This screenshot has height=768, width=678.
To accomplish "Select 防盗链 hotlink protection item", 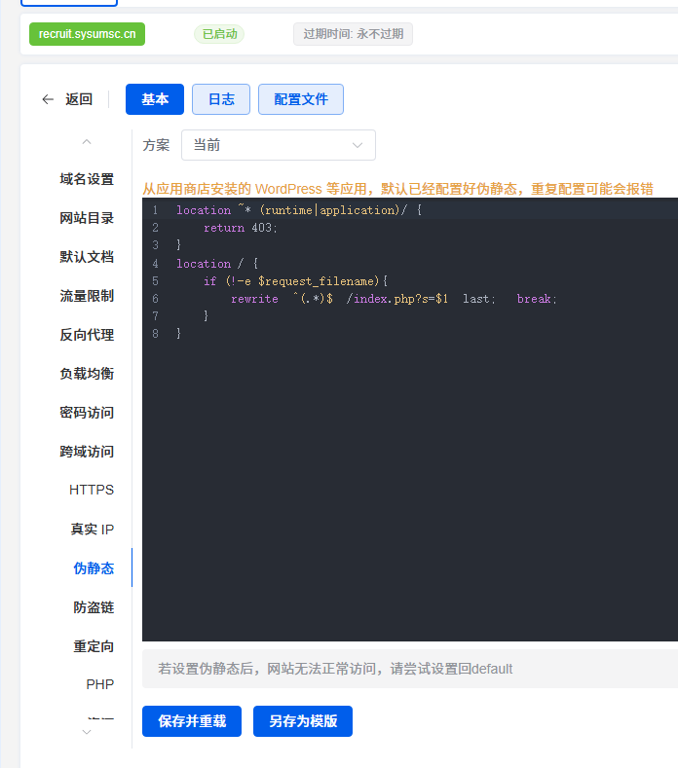I will pos(94,607).
